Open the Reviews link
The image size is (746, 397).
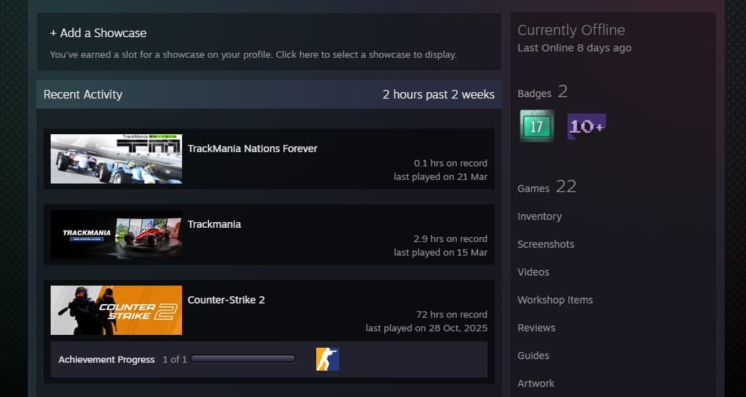tap(536, 328)
